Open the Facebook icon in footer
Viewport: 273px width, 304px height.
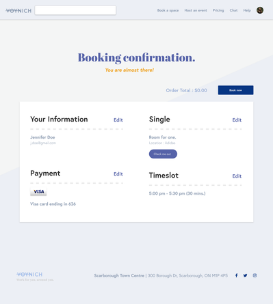[x=236, y=275]
